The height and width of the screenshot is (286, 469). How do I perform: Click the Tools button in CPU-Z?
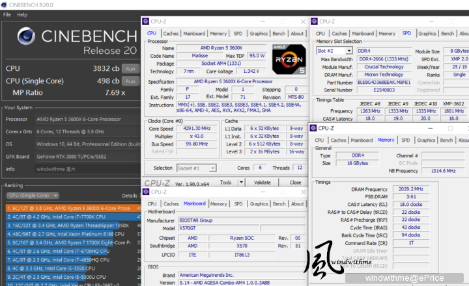(x=225, y=183)
